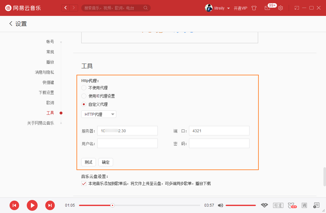Click the settings gear icon in header
The height and width of the screenshot is (213, 326).
[x=280, y=8]
